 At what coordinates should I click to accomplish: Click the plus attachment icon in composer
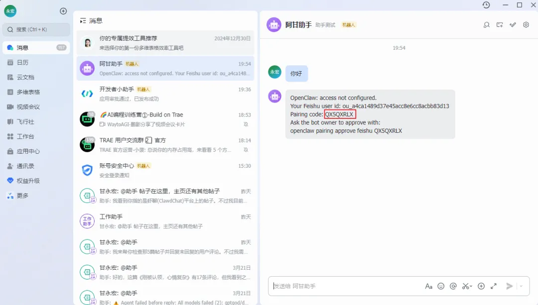(481, 286)
